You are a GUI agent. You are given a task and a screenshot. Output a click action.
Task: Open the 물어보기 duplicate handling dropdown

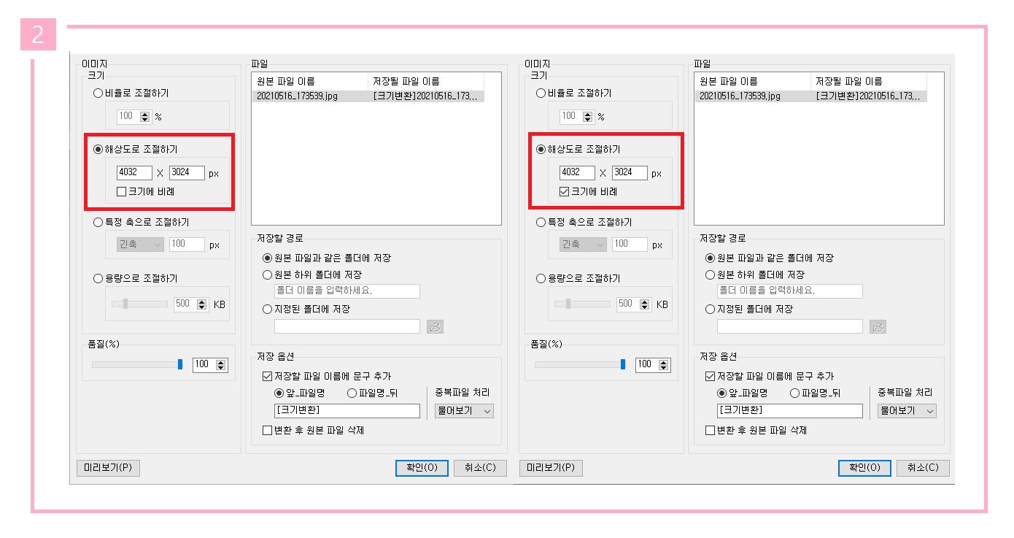click(463, 411)
